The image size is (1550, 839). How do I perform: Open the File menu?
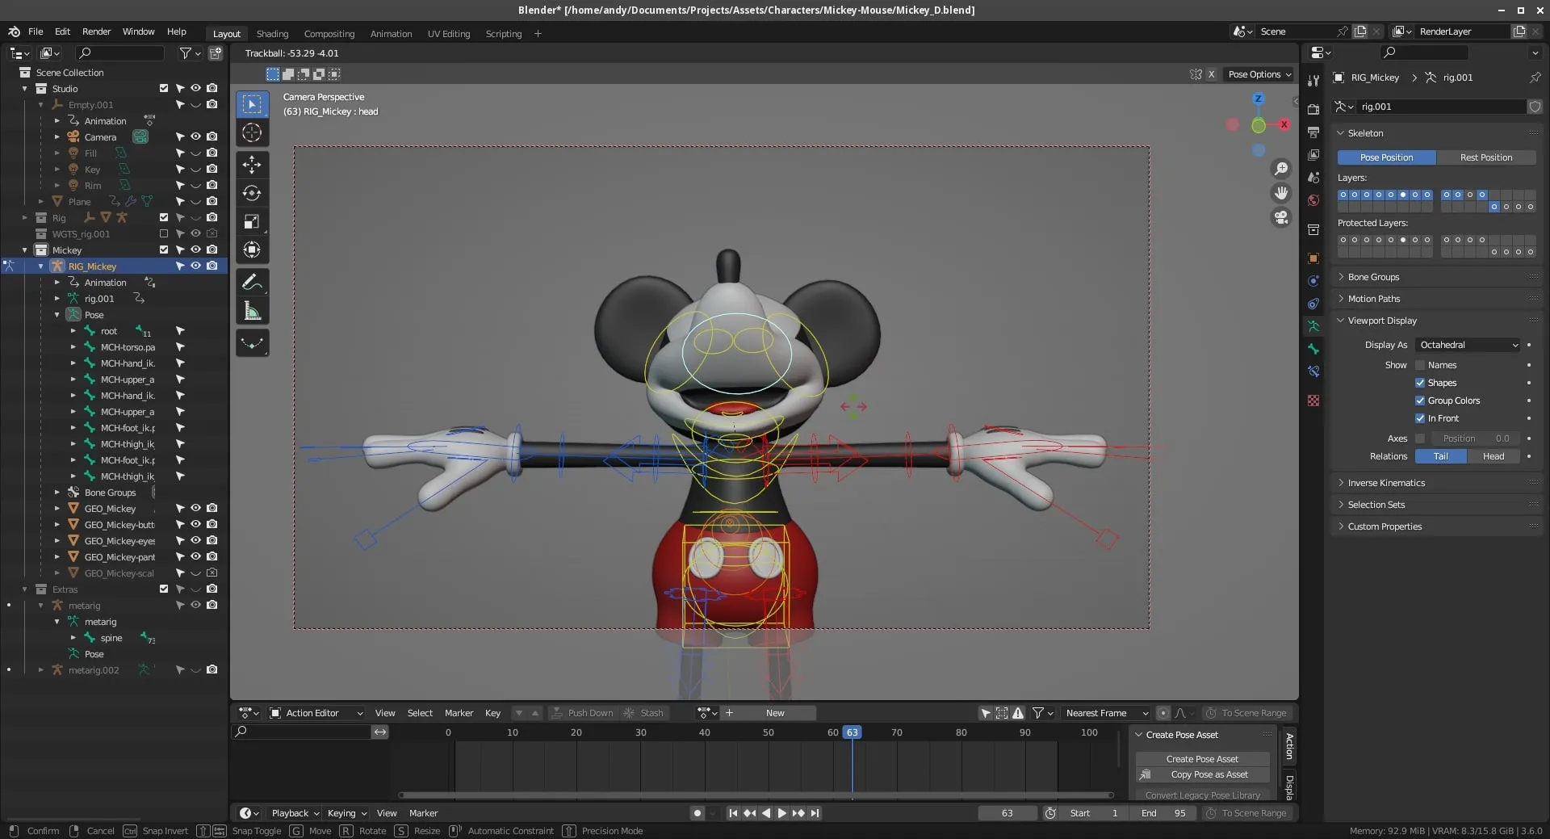[x=36, y=31]
